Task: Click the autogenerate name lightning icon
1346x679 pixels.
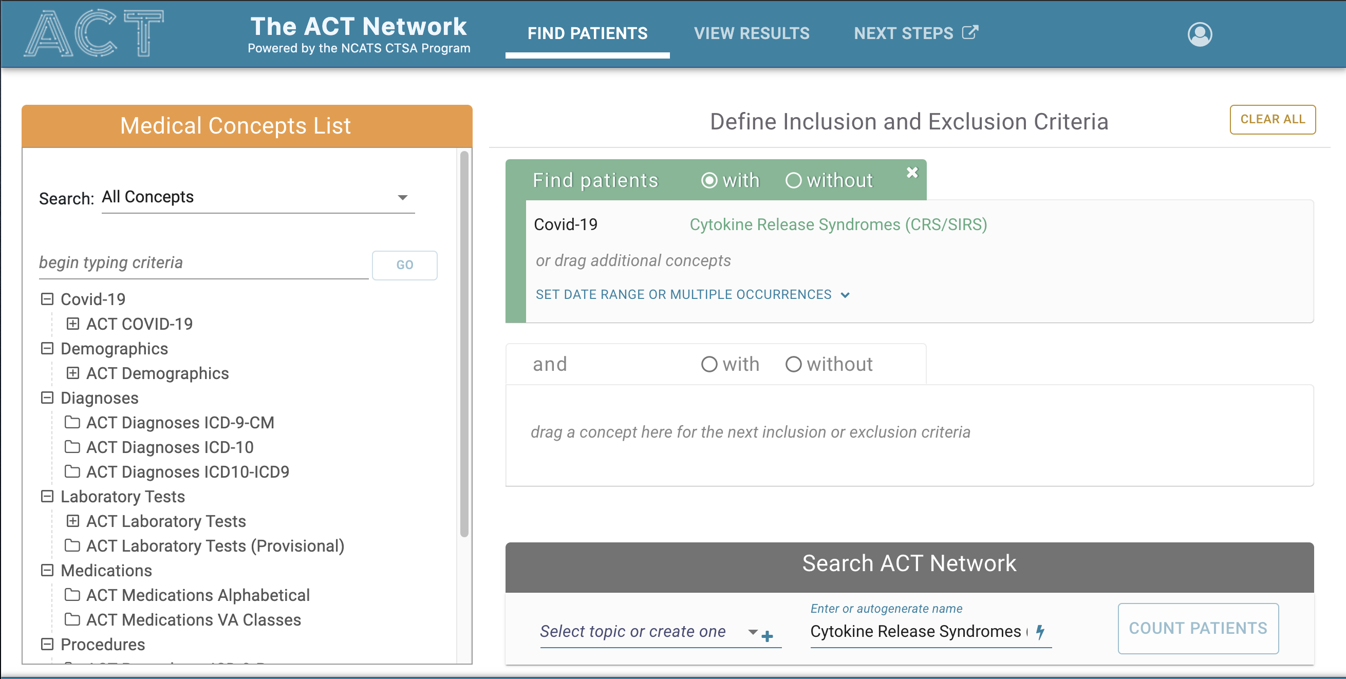Action: tap(1040, 632)
